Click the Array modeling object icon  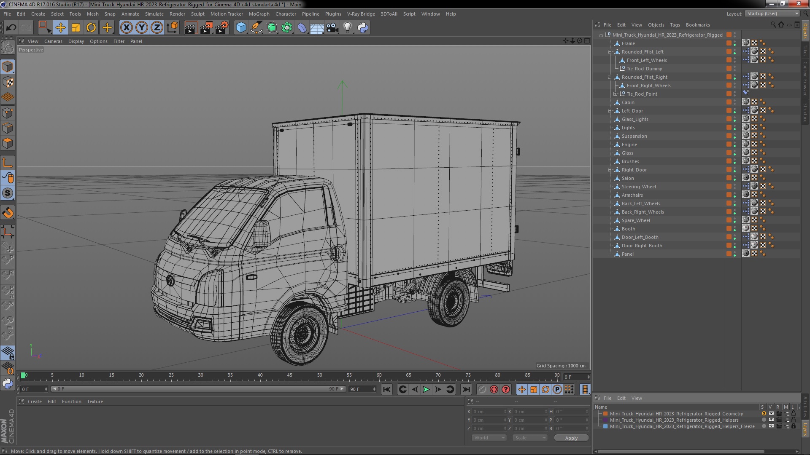coord(287,28)
